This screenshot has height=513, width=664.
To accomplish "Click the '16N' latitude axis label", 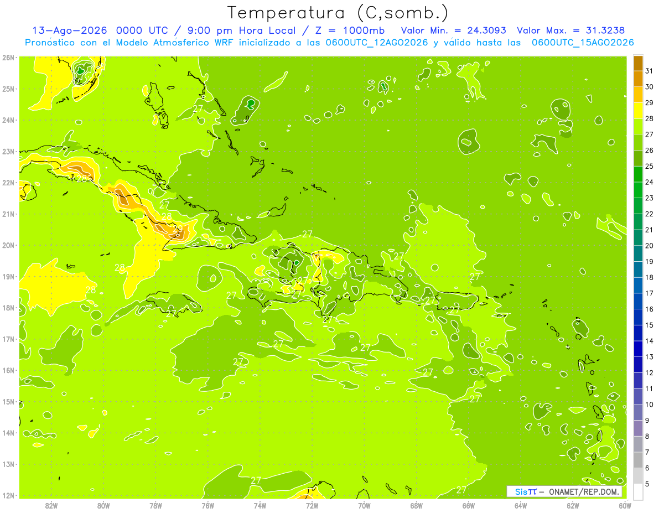I will (8, 370).
